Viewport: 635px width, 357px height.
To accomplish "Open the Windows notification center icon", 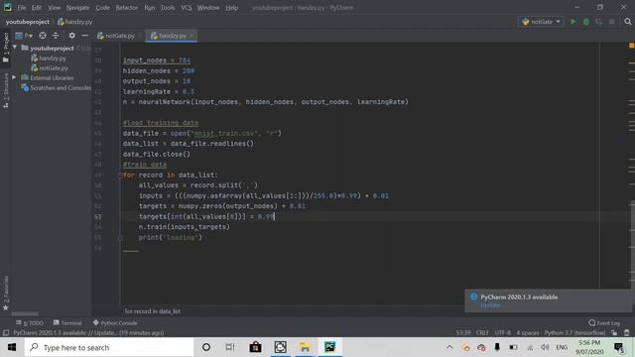I will tap(619, 347).
